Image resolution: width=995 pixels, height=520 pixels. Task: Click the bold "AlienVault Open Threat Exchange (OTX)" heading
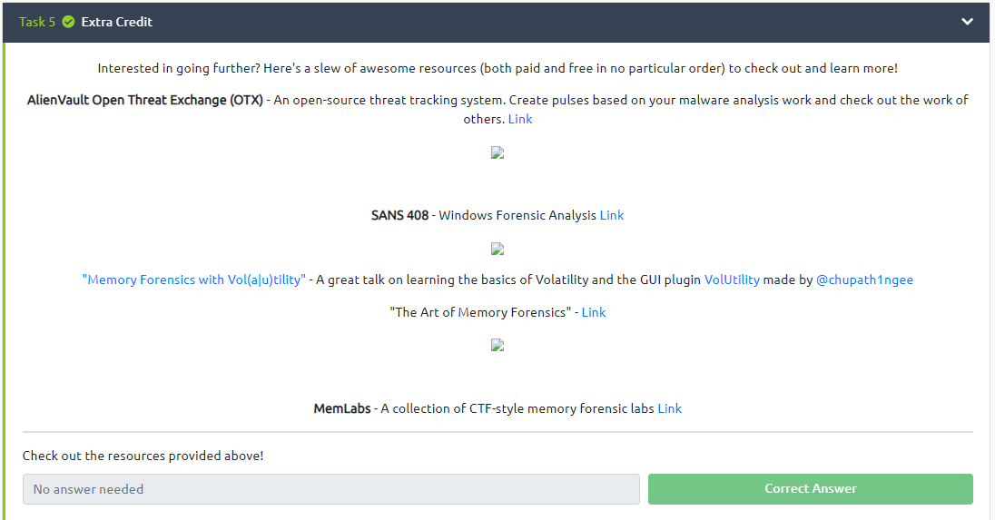pyautogui.click(x=145, y=100)
